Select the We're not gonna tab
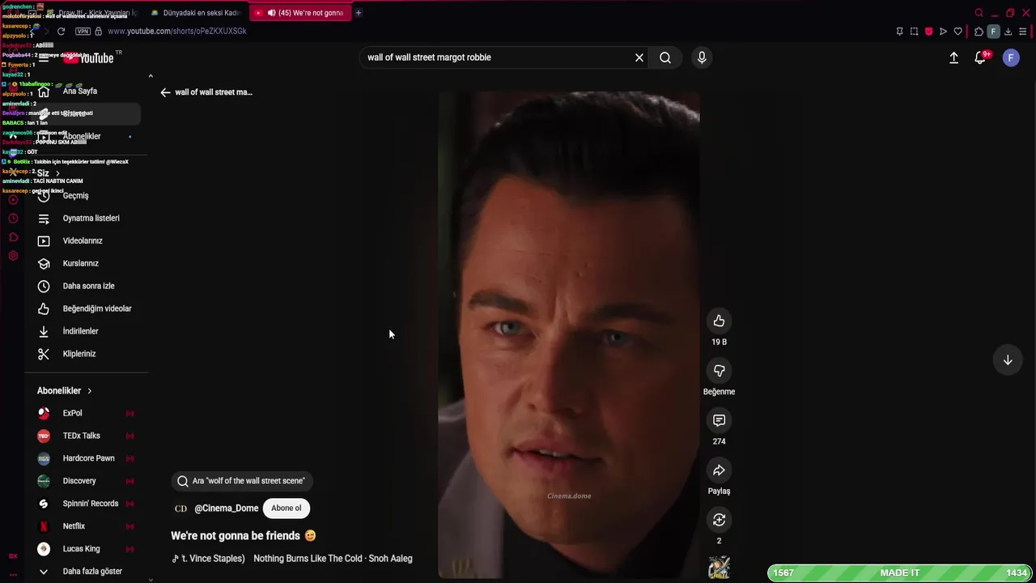The width and height of the screenshot is (1036, 583). click(299, 13)
